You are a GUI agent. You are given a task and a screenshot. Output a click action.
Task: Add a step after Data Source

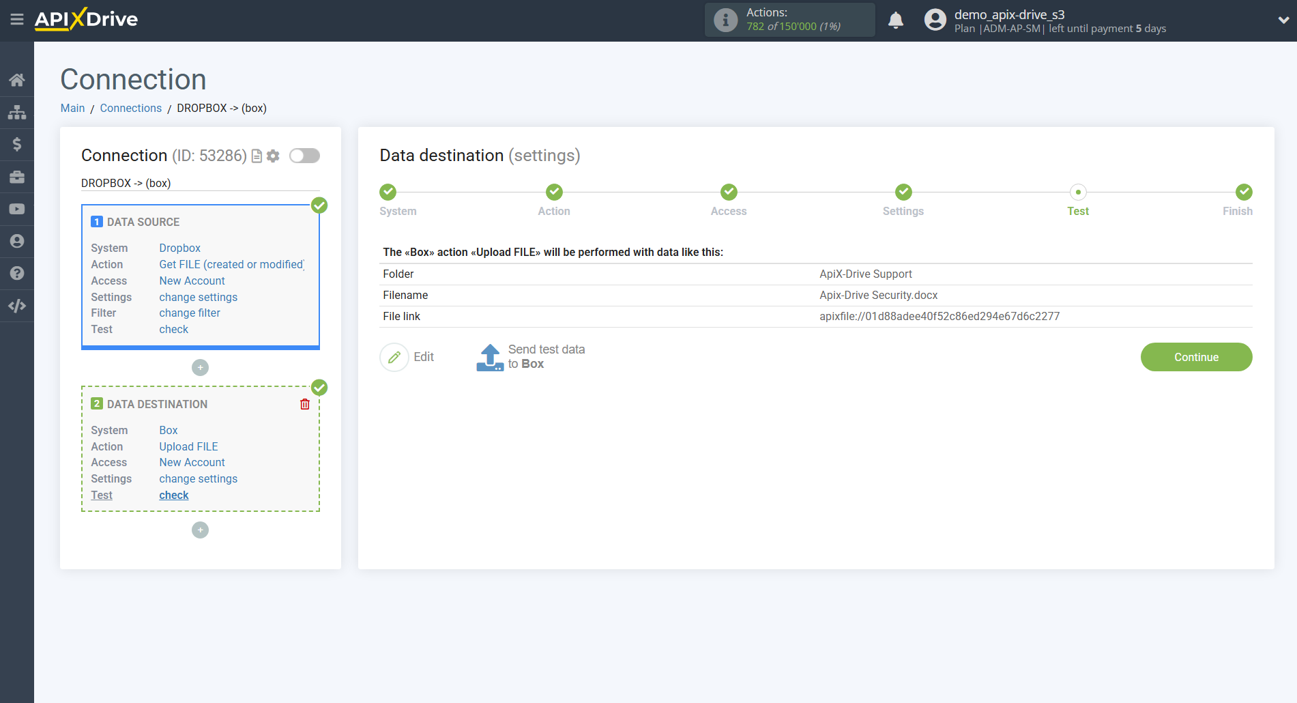[x=200, y=368]
